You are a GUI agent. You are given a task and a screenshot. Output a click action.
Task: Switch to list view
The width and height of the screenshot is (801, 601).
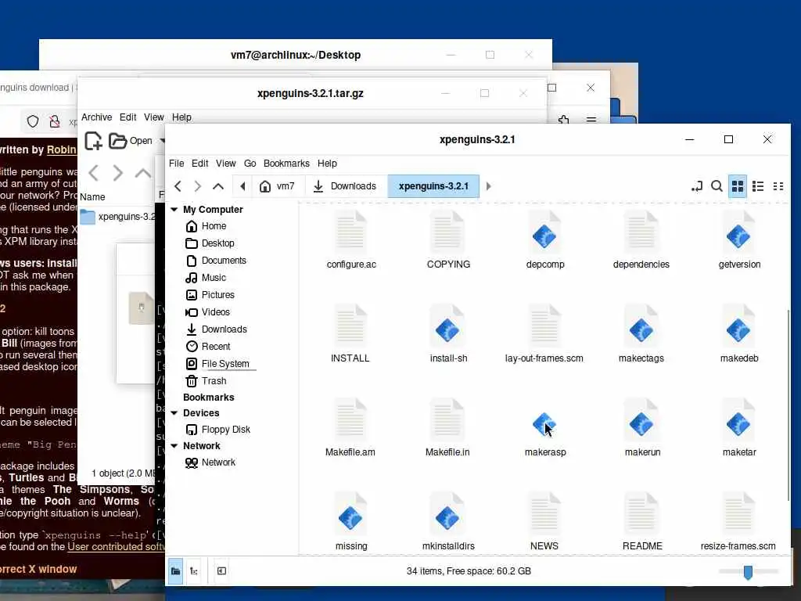coord(758,186)
